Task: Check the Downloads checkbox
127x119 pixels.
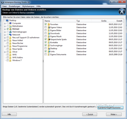Action: 46,33
